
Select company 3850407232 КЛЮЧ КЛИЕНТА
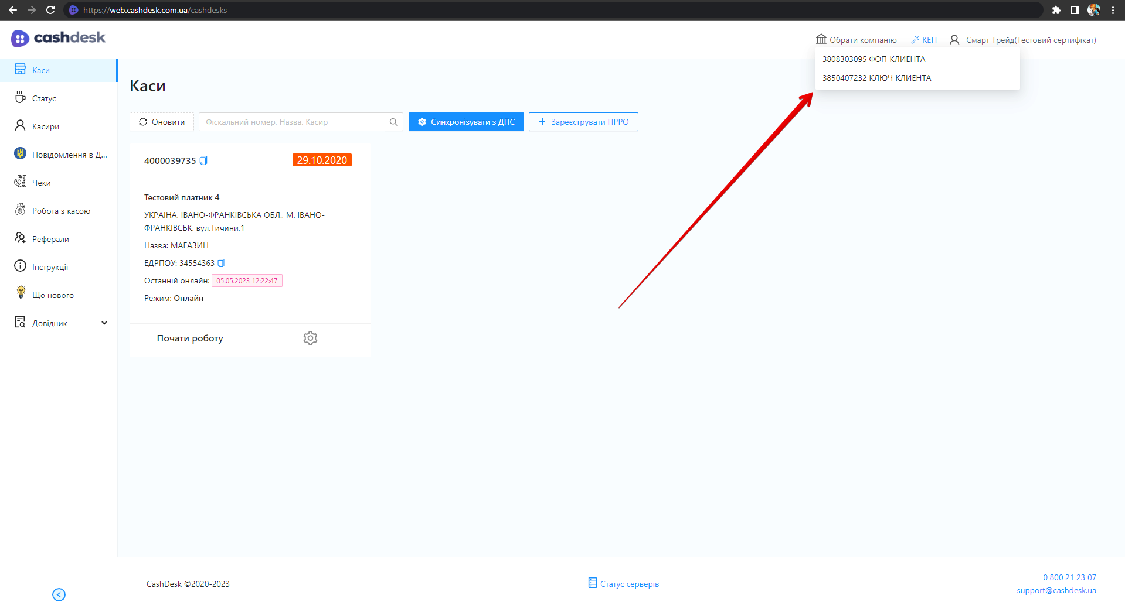pos(876,78)
